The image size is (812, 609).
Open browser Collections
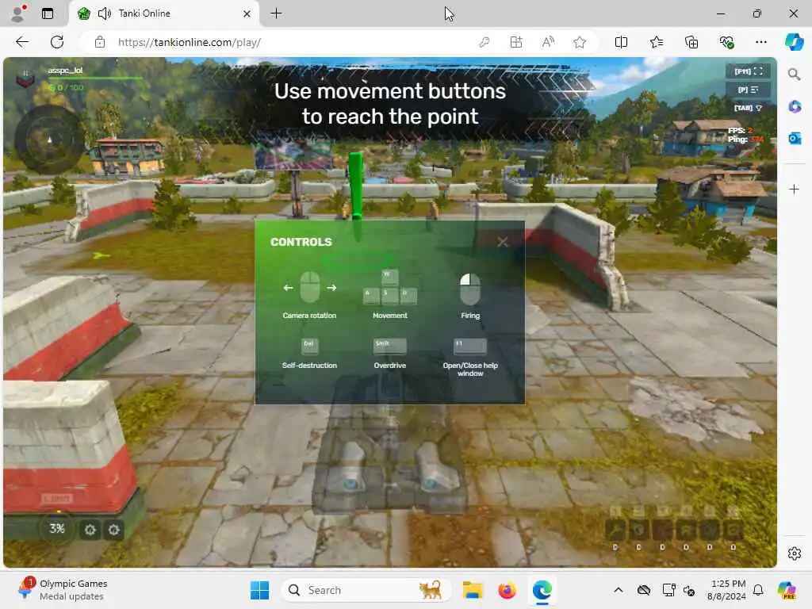click(691, 42)
